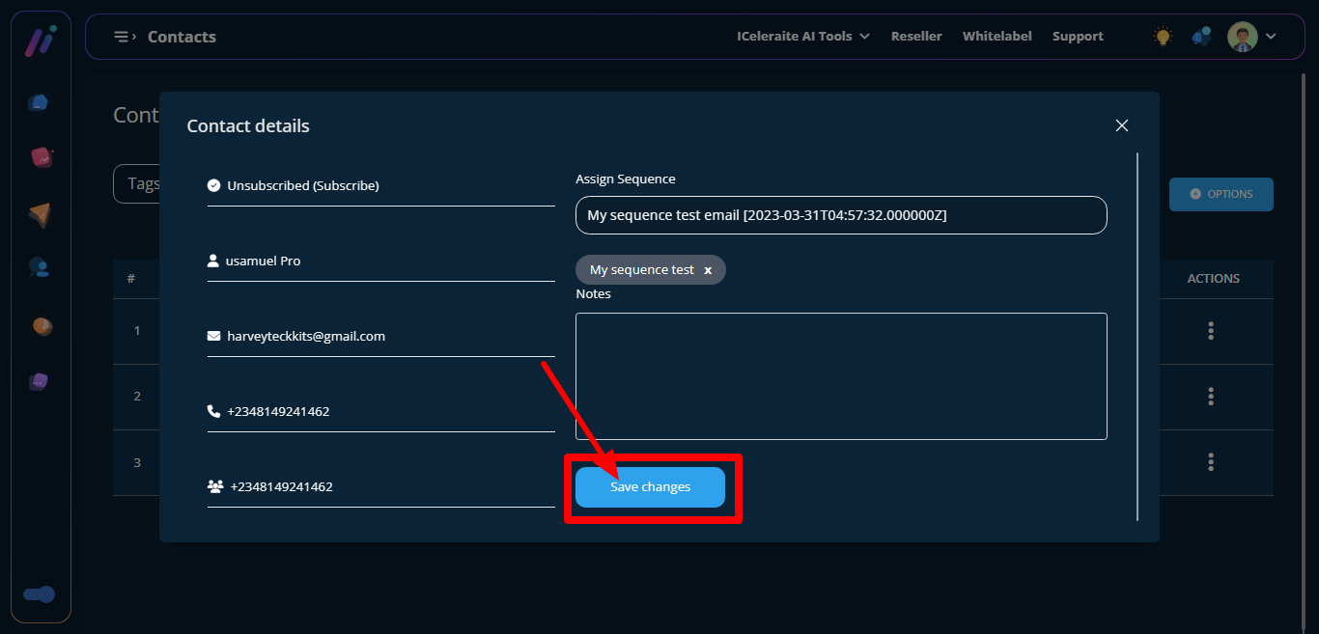Click the lightbulb icon in the header

click(x=1163, y=37)
